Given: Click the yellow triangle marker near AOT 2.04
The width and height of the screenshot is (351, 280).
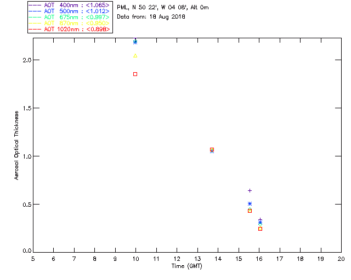Looking at the screenshot, I should coord(135,56).
